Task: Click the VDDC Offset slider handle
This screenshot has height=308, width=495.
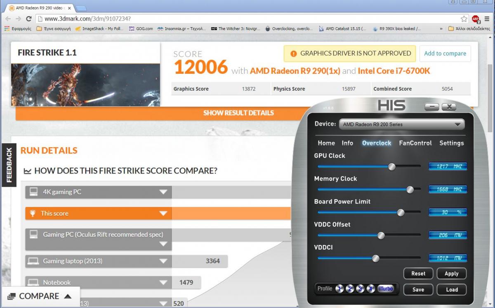Action: [381, 235]
